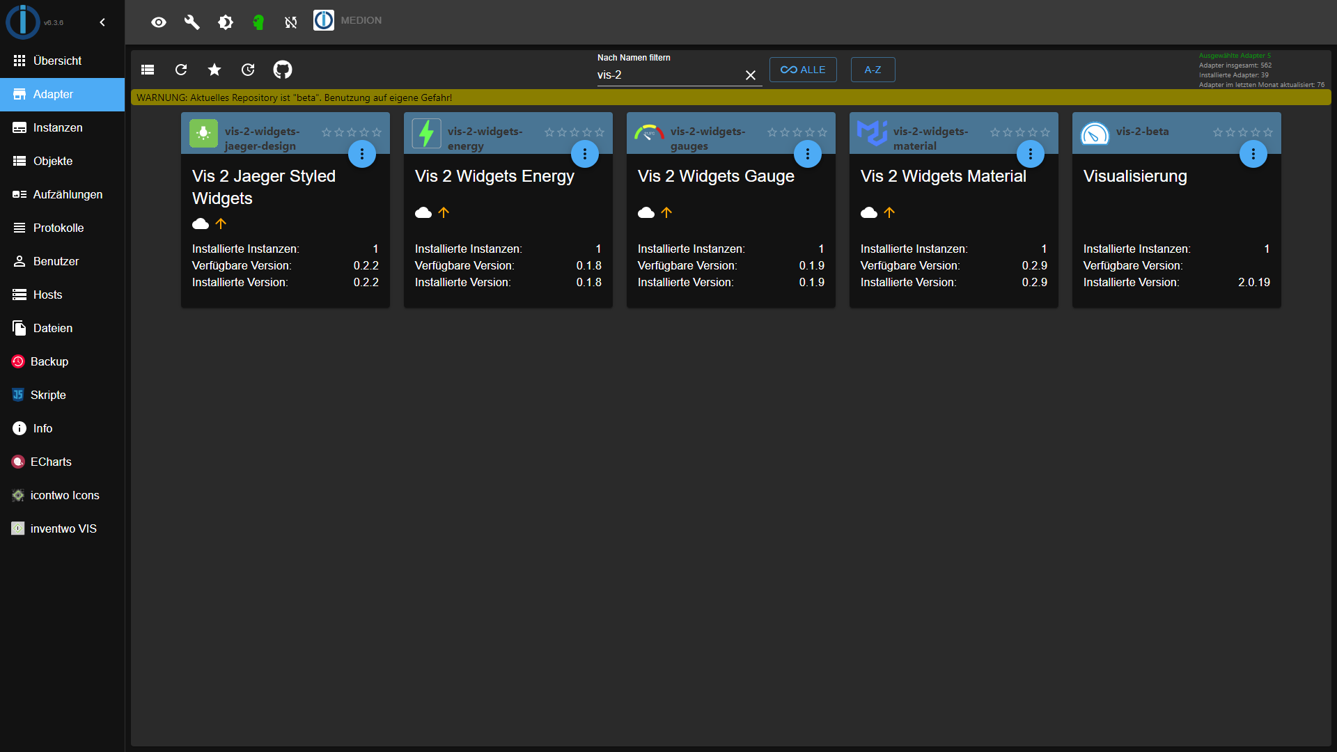
Task: Toggle expert mode with the eye icon
Action: point(159,22)
